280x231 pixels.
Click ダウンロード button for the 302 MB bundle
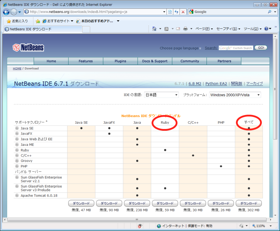click(x=249, y=203)
